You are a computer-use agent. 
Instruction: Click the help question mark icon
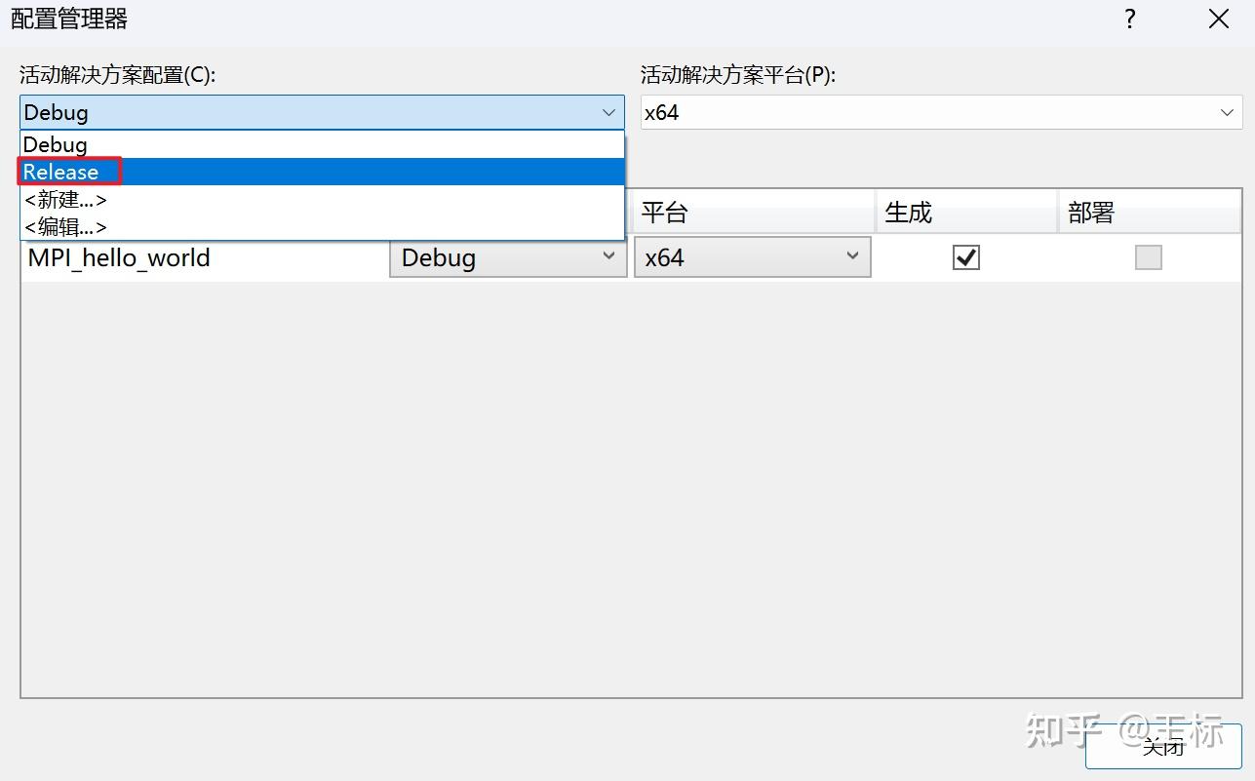(x=1130, y=19)
